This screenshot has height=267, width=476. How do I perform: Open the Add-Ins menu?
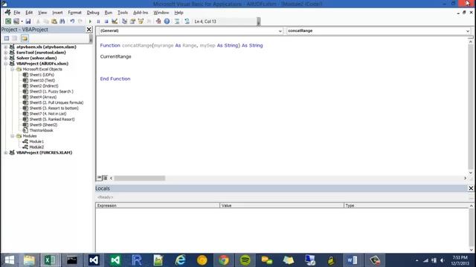(141, 13)
